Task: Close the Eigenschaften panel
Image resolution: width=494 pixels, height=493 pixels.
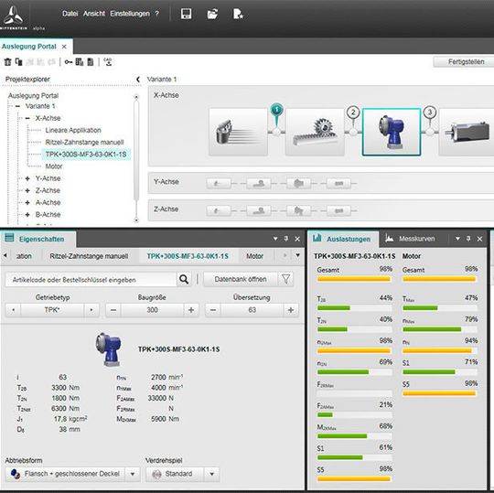Action: (297, 239)
